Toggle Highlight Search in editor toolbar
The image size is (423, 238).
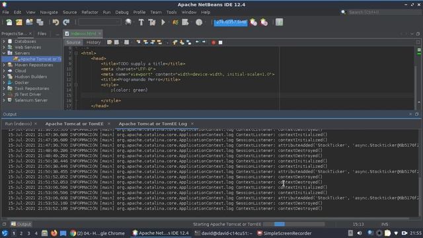coord(159,42)
